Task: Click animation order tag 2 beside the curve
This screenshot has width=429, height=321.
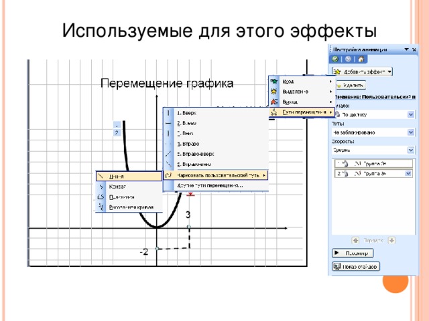Action: (x=117, y=132)
